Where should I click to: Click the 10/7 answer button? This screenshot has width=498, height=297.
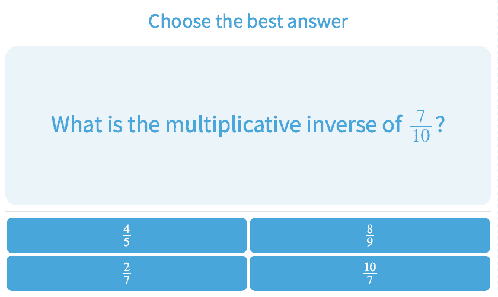click(370, 273)
